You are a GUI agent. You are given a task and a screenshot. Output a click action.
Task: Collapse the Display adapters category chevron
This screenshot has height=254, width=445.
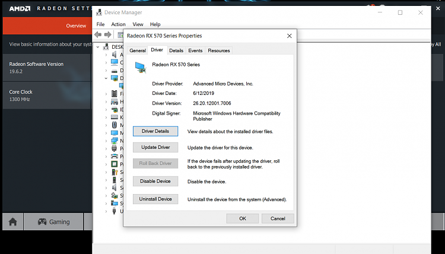(106, 78)
